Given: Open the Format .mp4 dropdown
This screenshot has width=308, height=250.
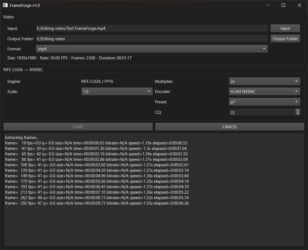Looking at the screenshot, I should tap(152, 49).
